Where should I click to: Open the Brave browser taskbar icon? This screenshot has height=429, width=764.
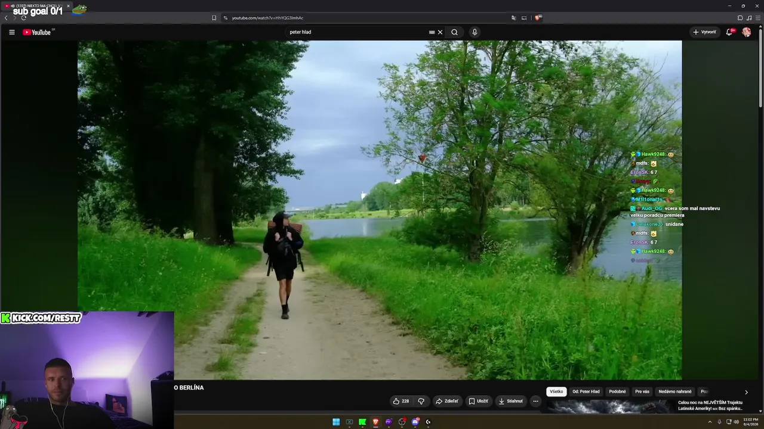(375, 422)
